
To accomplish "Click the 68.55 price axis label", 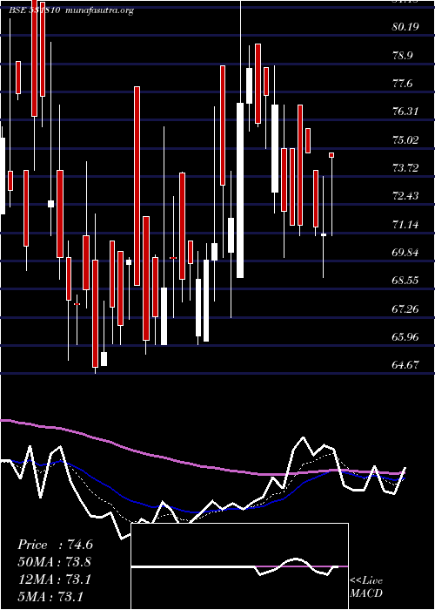I will pos(406,280).
